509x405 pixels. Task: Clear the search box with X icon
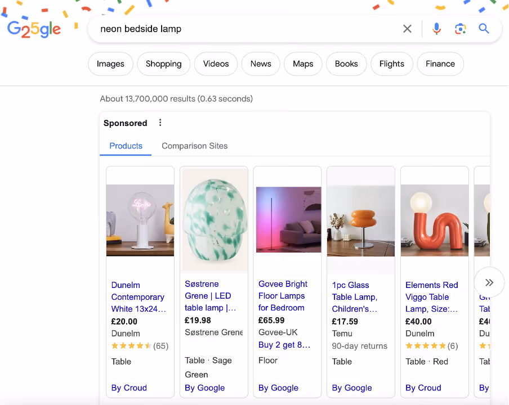(x=407, y=29)
